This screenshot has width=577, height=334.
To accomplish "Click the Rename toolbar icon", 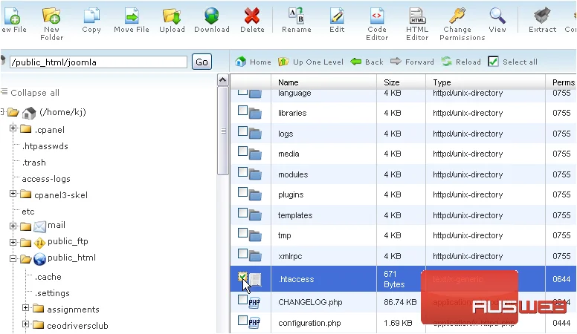I will coord(296,16).
